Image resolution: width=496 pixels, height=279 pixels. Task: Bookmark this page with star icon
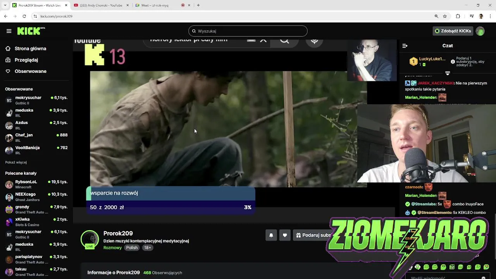point(445,16)
